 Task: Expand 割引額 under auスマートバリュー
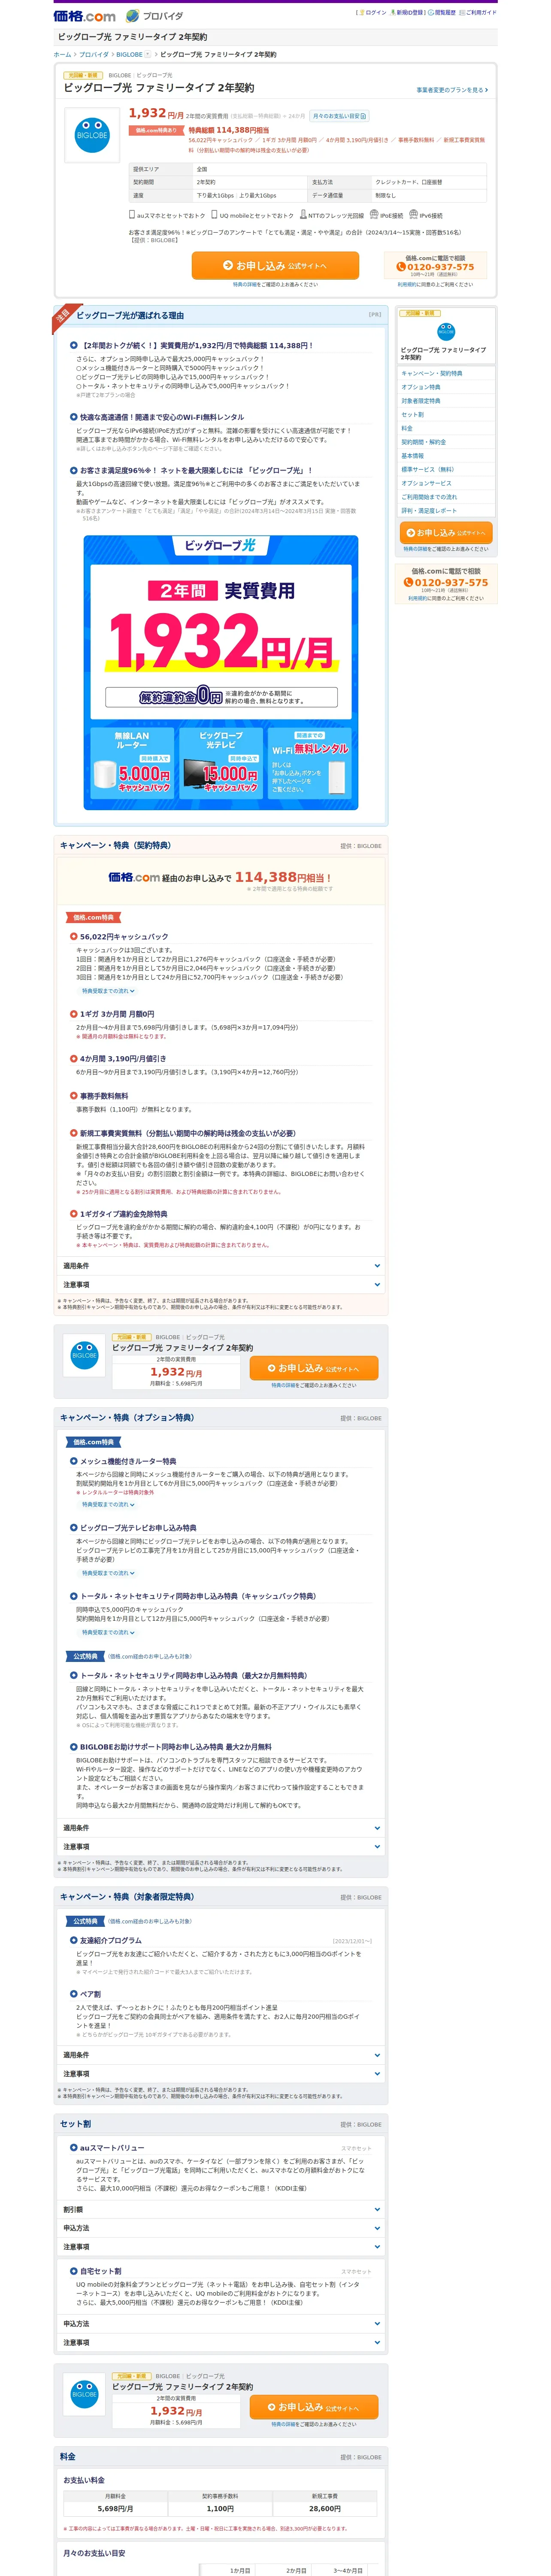[221, 2209]
